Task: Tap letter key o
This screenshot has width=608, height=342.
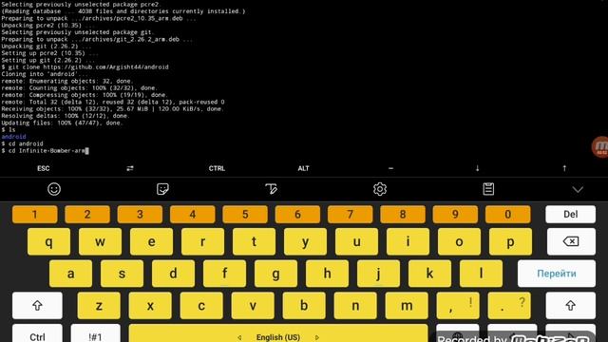Action: point(459,241)
